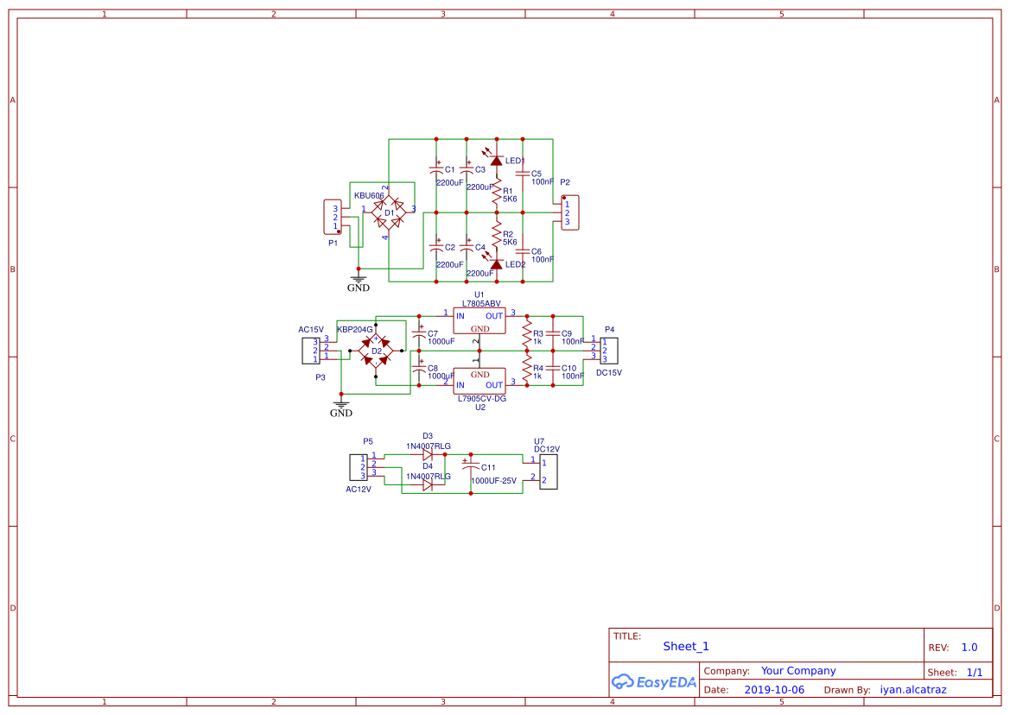Select the 1N4007RLG label under D4

coord(429,477)
